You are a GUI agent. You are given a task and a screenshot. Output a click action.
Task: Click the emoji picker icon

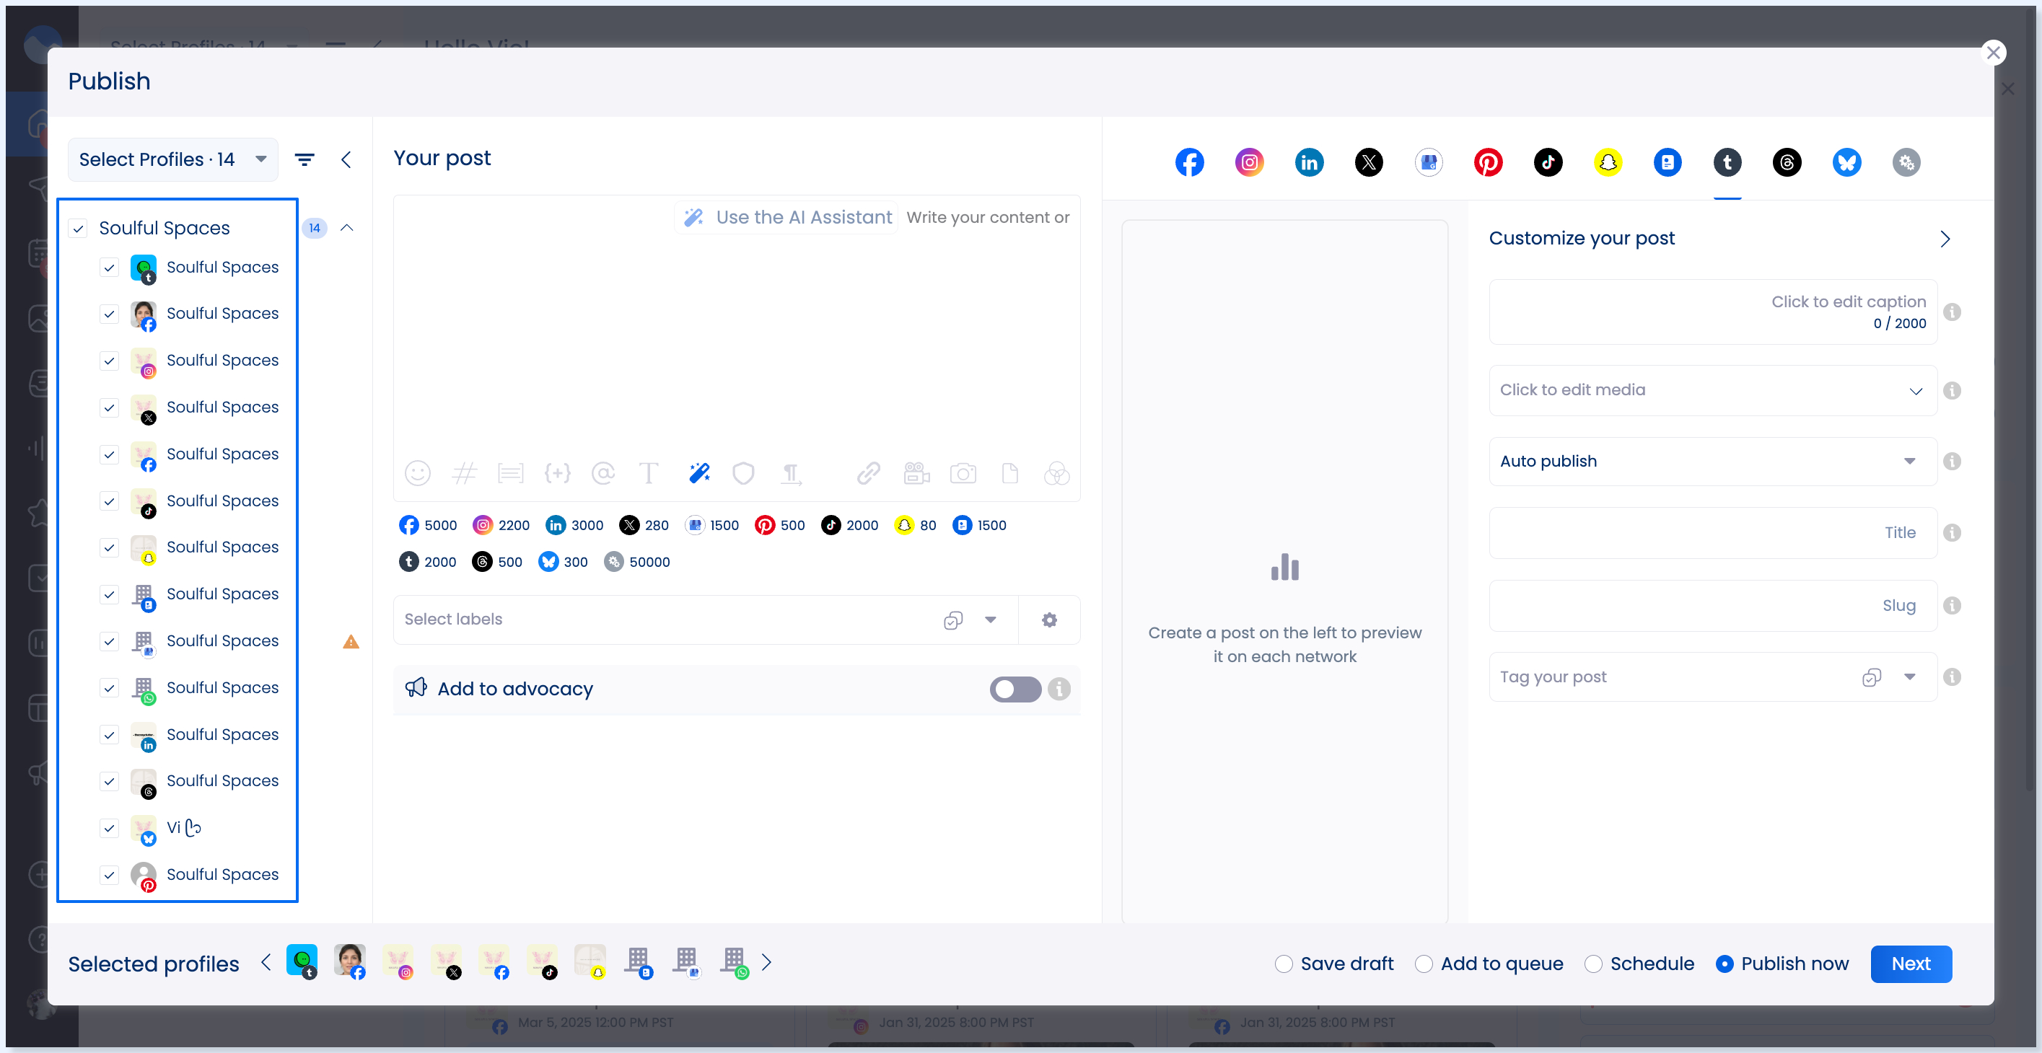(417, 473)
